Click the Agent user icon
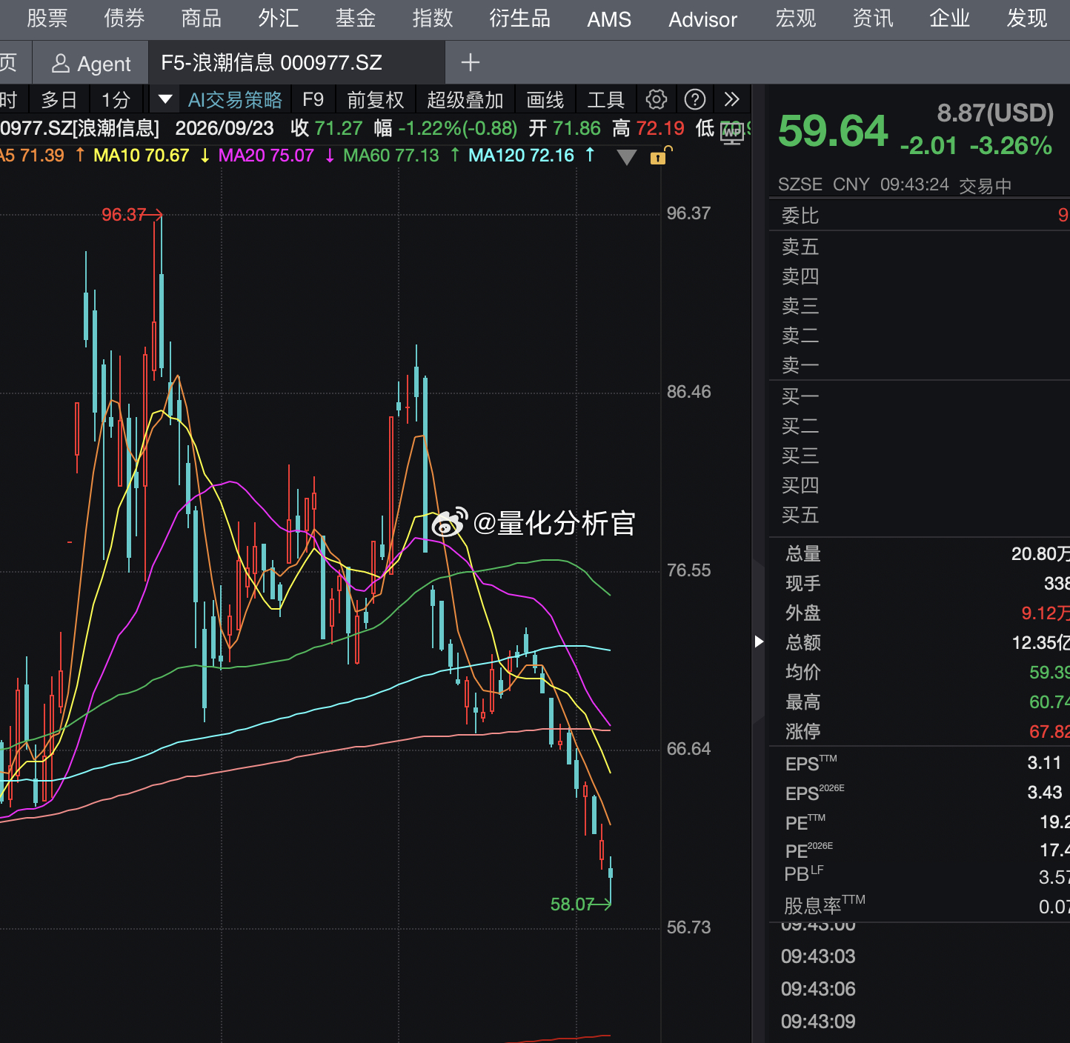Viewport: 1070px width, 1043px height. 61,64
